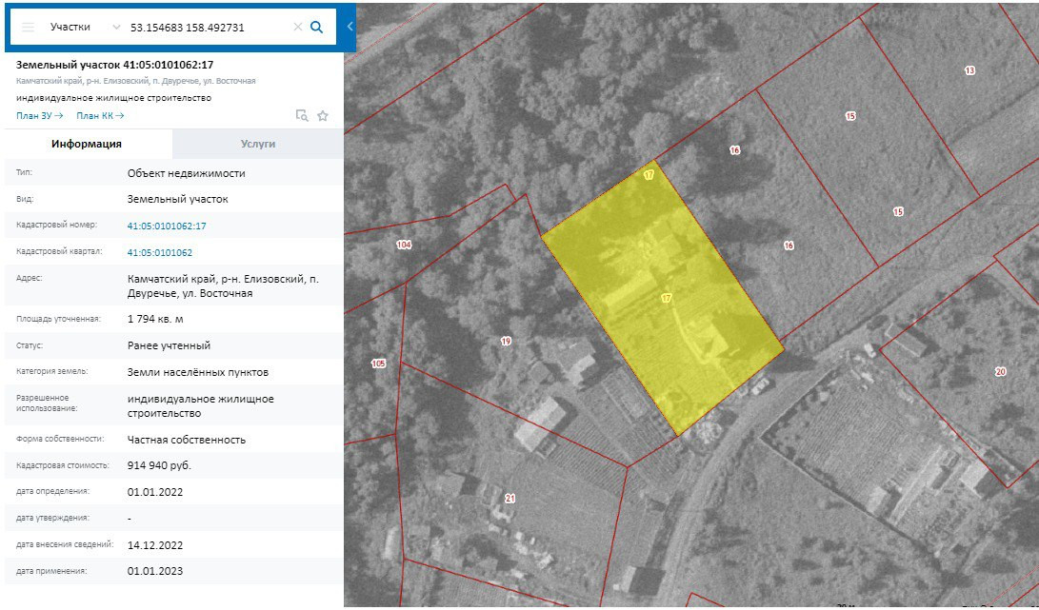
Task: Zoom to parcel on map icon
Action: 302,116
